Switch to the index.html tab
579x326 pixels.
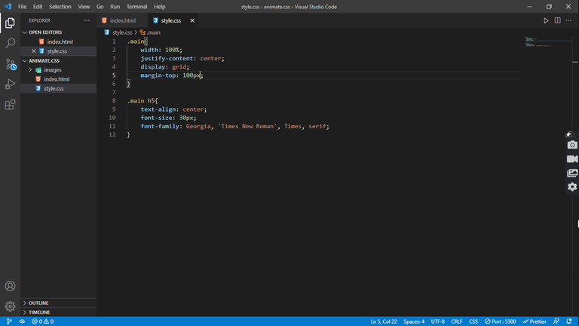click(122, 20)
